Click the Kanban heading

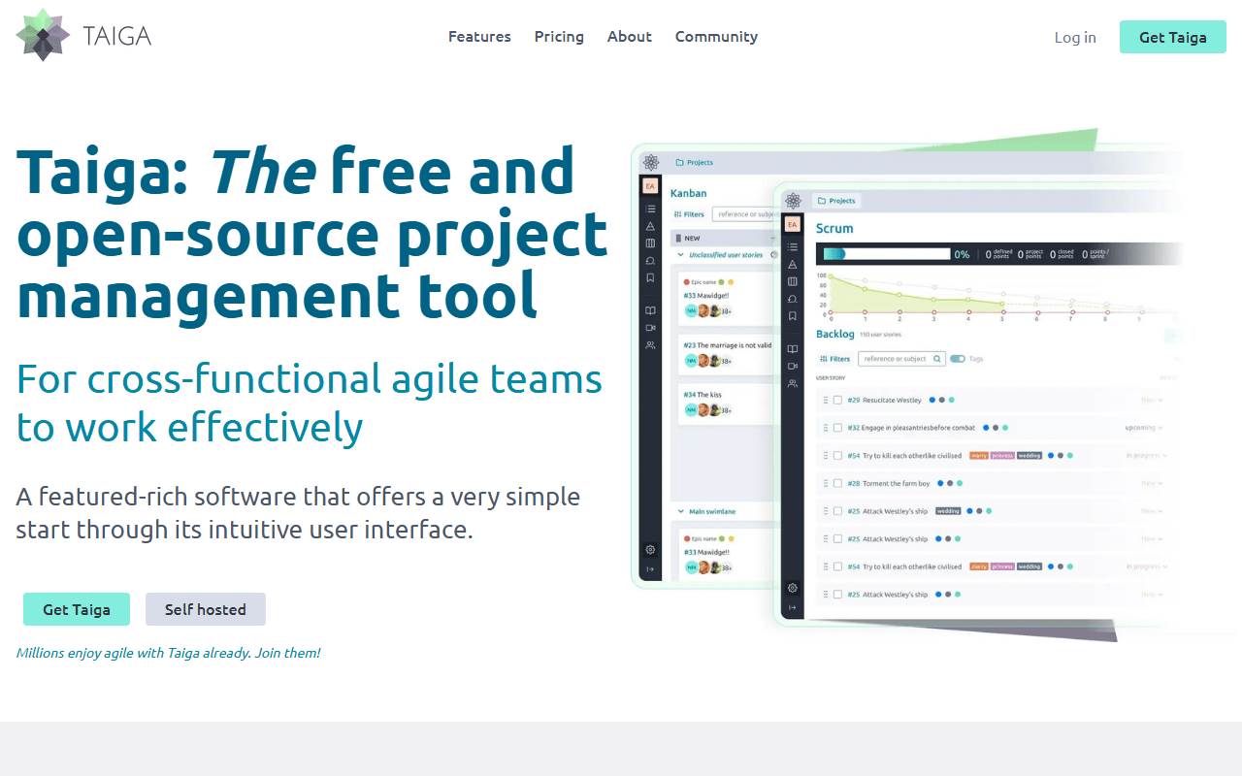tap(689, 193)
